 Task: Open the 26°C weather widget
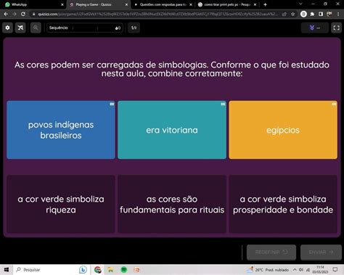pyautogui.click(x=268, y=269)
